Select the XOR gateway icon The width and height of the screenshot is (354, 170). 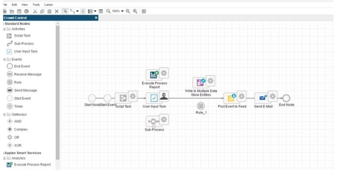pyautogui.click(x=10, y=146)
